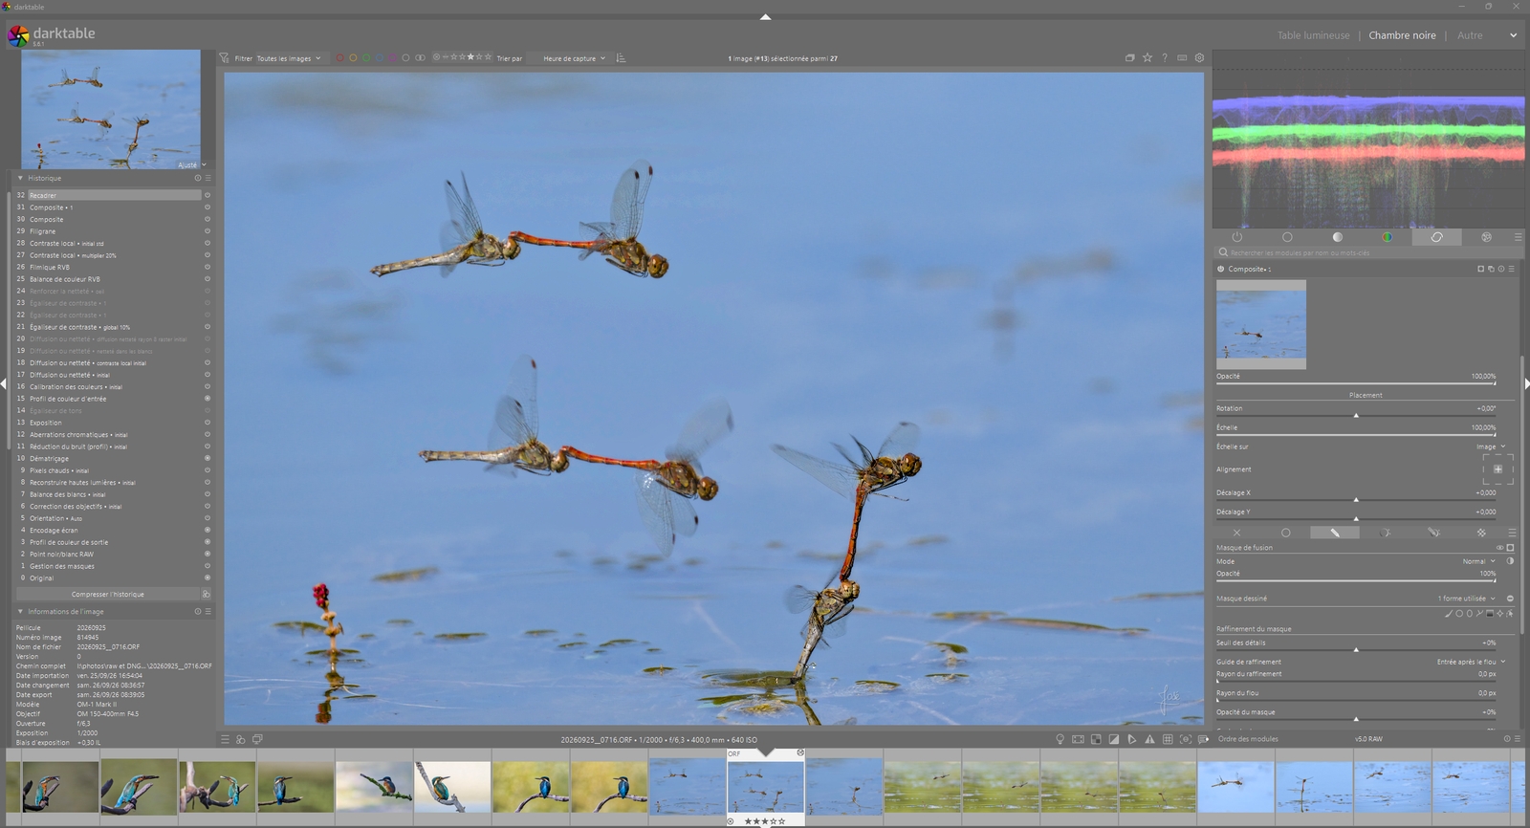Switch to 'Chambre noire' view
The image size is (1530, 828).
(1402, 35)
